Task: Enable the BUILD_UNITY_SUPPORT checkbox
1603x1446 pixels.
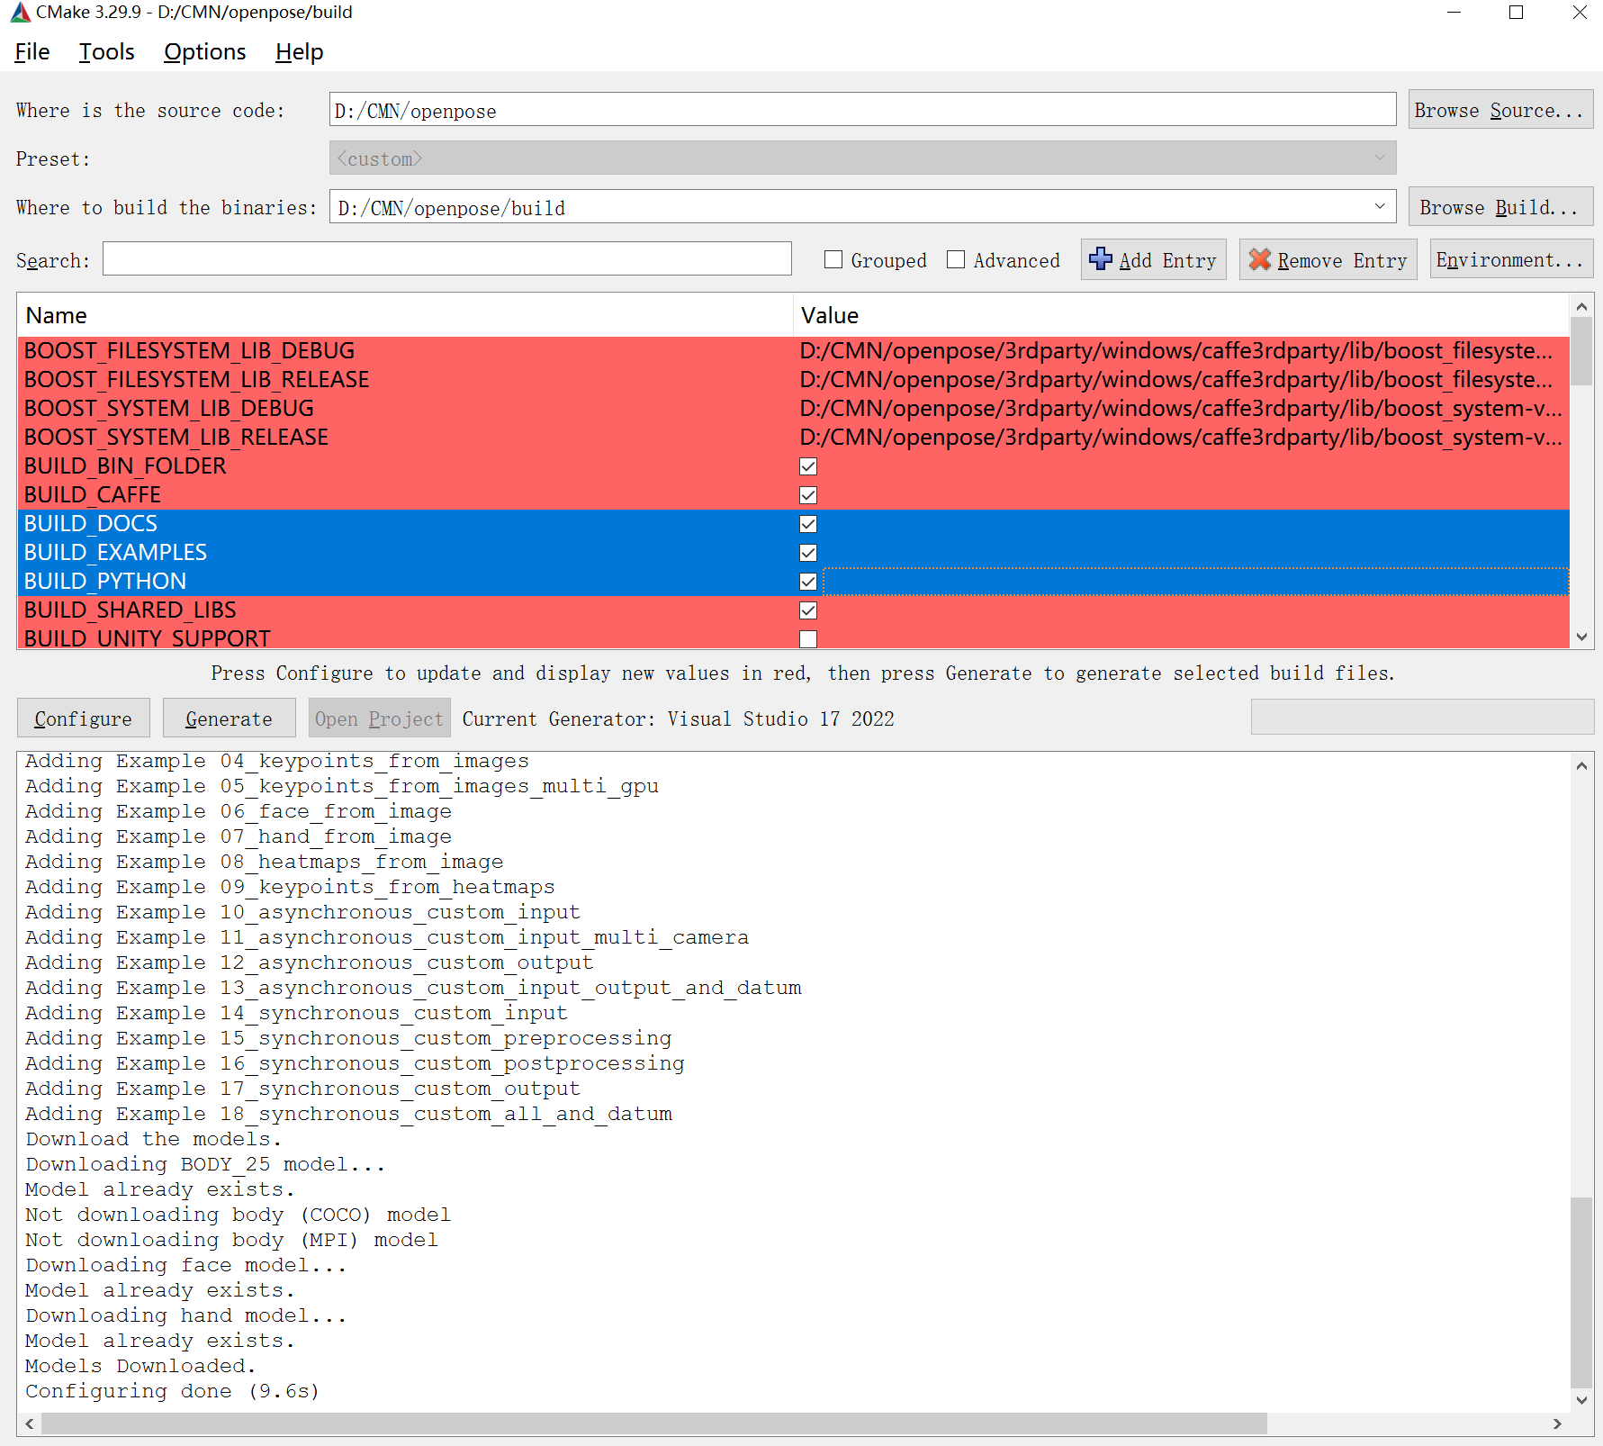Action: pos(807,638)
